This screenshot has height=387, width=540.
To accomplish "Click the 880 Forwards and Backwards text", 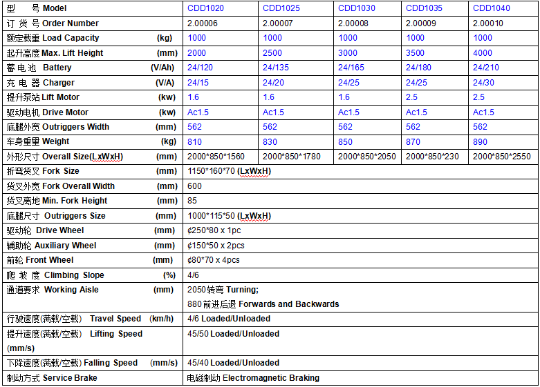I will click(x=263, y=304).
